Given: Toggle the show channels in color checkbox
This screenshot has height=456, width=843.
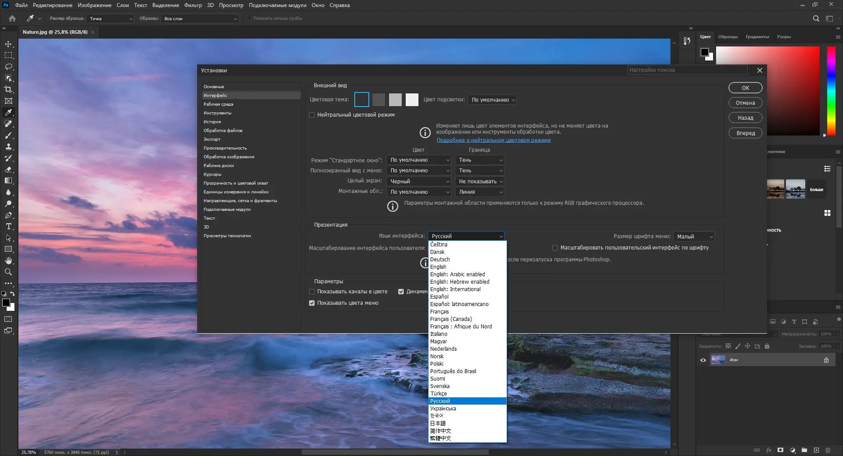Looking at the screenshot, I should point(312,292).
